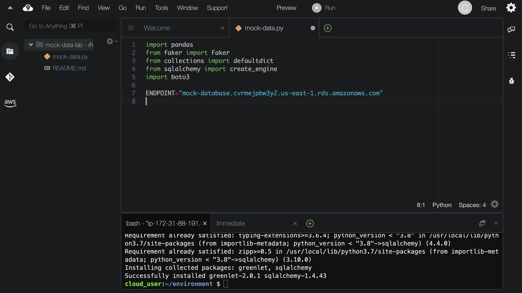Open the Tools menu
Screen dimensions: 522x293
[x=161, y=8]
